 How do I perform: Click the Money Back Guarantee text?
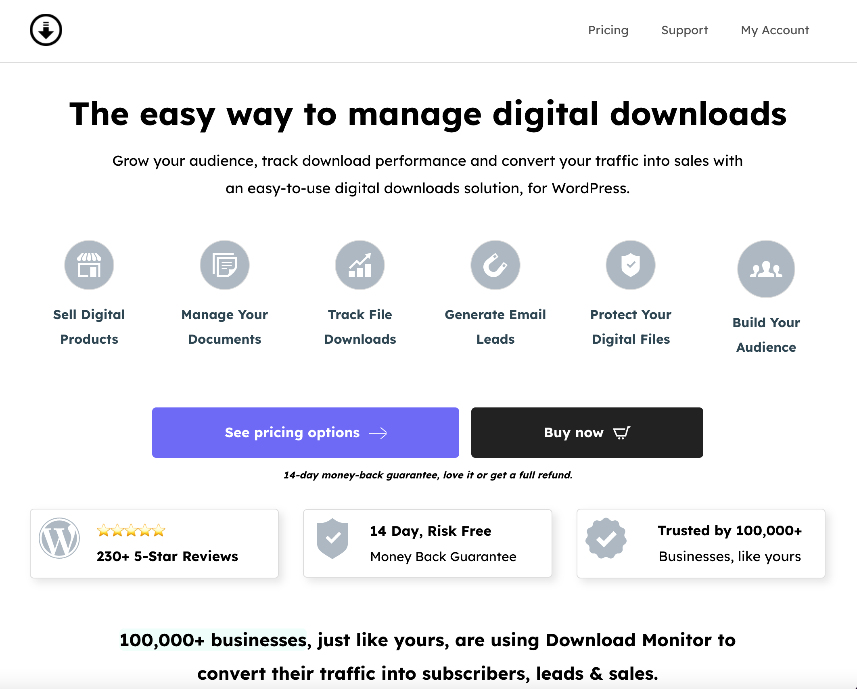coord(443,557)
